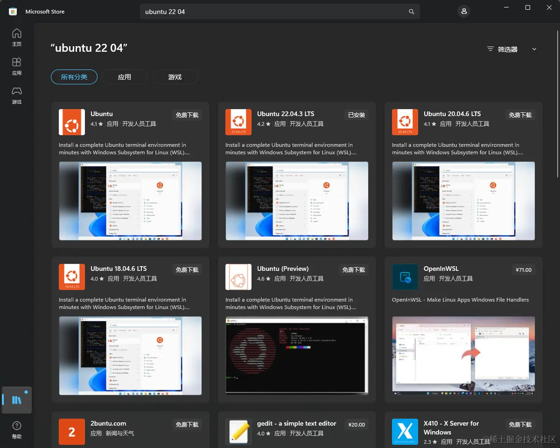
Task: Click the X410 app icon
Action: [x=405, y=432]
